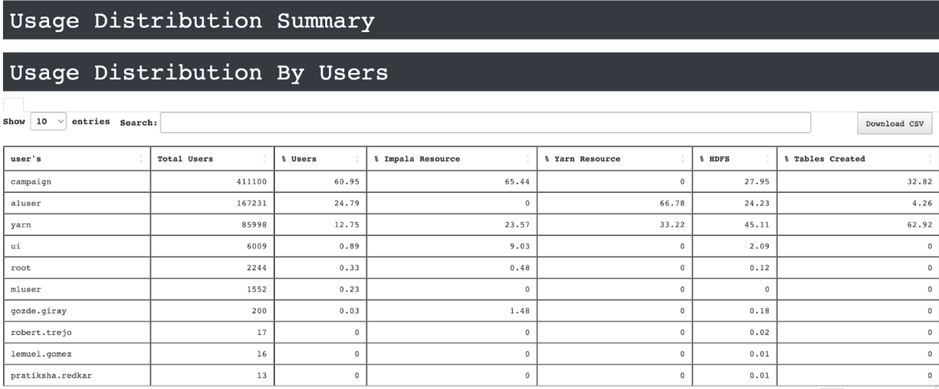Viewport: 939px width, 389px height.
Task: Select the small blank tab above Show
Action: coord(13,105)
